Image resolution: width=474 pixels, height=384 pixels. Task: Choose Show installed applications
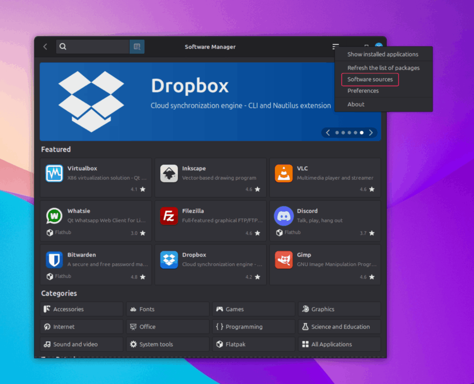pyautogui.click(x=384, y=55)
